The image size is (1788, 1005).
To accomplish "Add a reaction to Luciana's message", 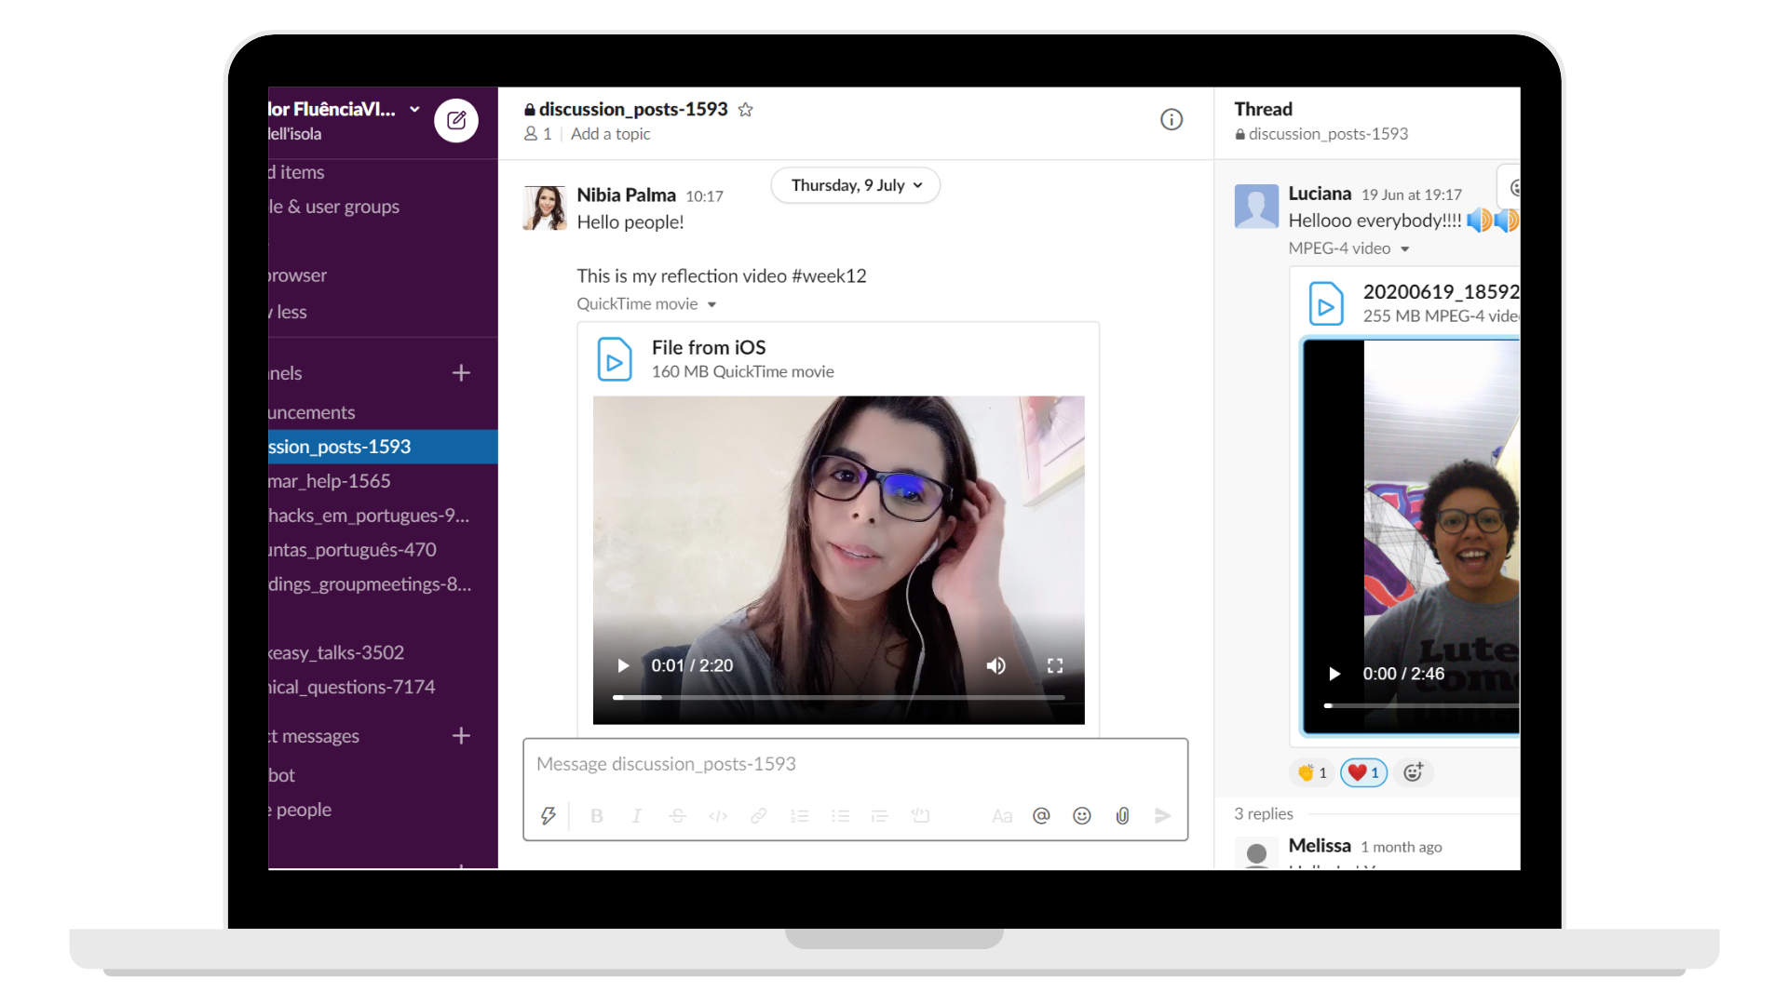I will 1413,772.
